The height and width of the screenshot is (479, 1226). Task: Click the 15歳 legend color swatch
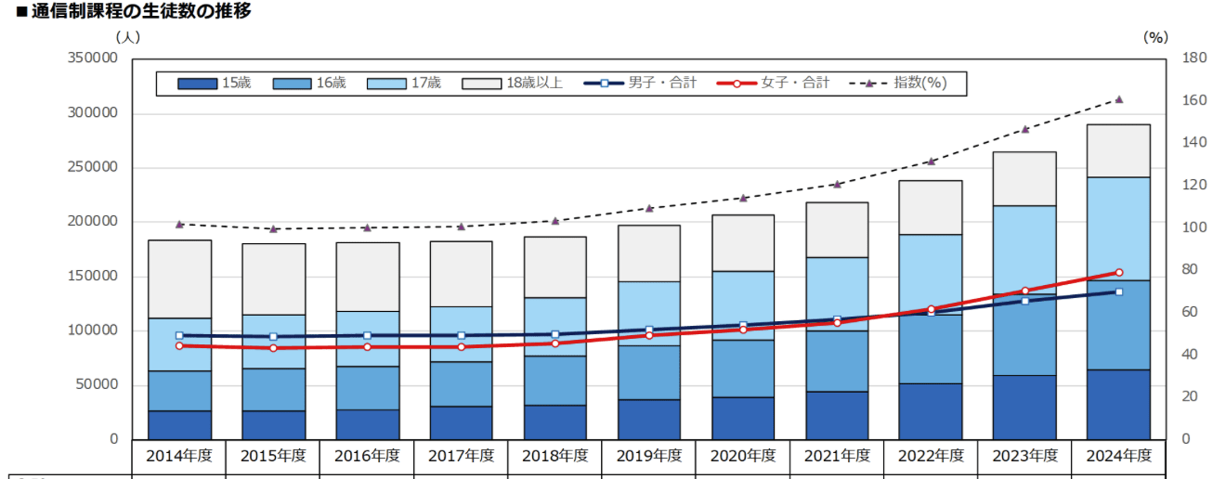pyautogui.click(x=196, y=84)
